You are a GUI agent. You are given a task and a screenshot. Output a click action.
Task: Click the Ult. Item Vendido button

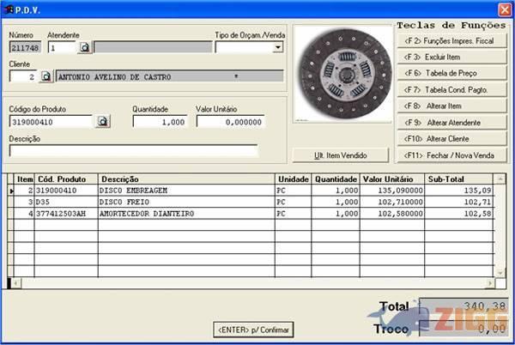pyautogui.click(x=342, y=155)
